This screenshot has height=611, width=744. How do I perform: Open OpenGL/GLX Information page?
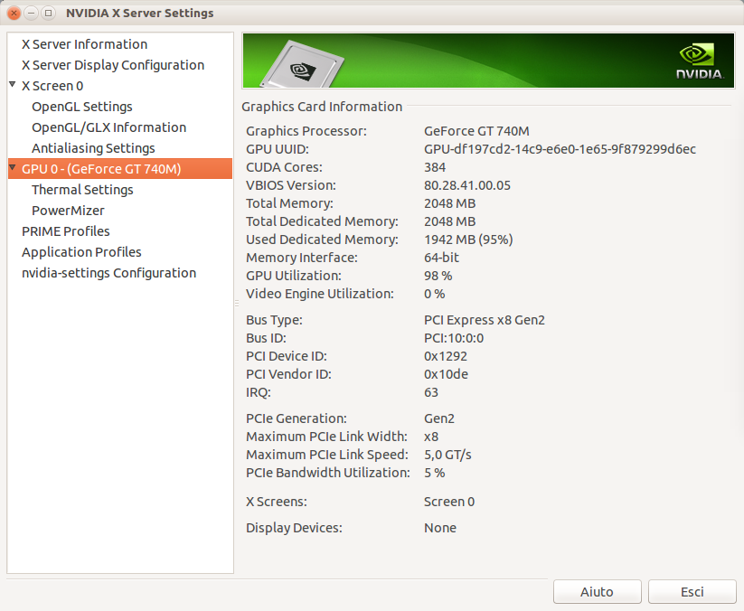click(108, 127)
